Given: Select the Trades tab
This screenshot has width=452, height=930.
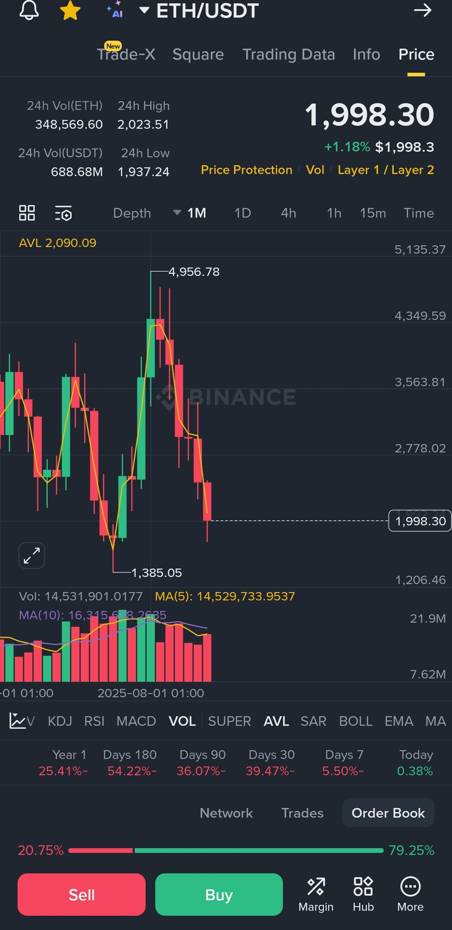Looking at the screenshot, I should [x=302, y=813].
